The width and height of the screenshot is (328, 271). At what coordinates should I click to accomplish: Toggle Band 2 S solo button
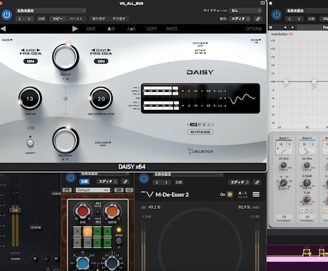point(312,144)
